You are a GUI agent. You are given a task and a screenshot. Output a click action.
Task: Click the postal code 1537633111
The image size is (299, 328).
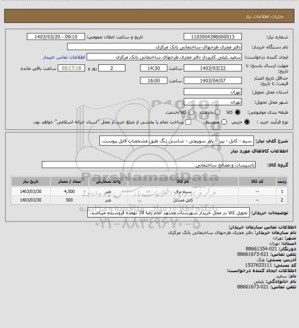pyautogui.click(x=258, y=265)
